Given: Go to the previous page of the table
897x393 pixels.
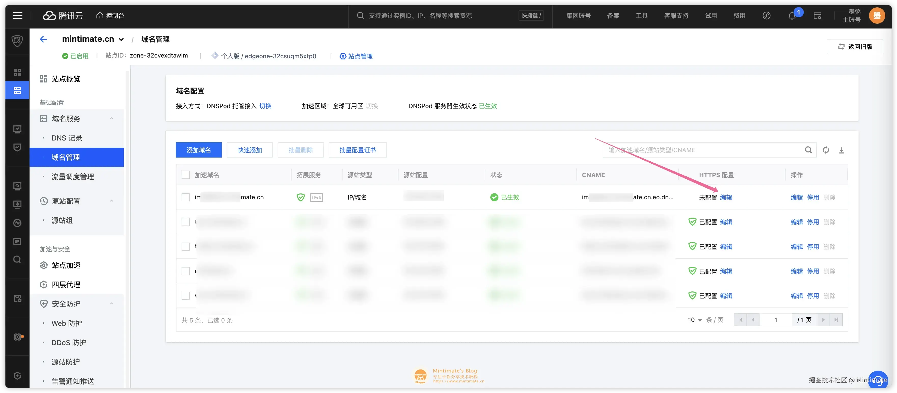Looking at the screenshot, I should (753, 320).
